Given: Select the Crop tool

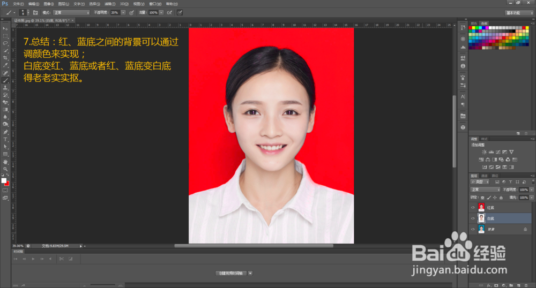Looking at the screenshot, I should pyautogui.click(x=5, y=58).
